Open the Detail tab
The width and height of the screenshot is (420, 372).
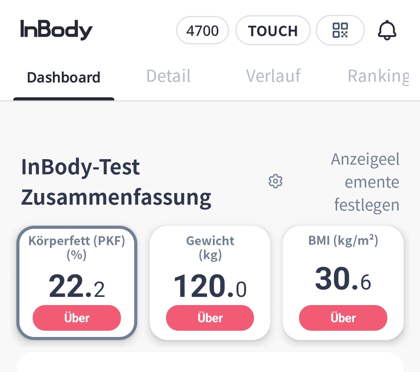[x=168, y=76]
